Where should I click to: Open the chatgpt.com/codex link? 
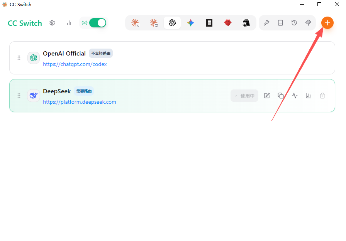[x=75, y=64]
